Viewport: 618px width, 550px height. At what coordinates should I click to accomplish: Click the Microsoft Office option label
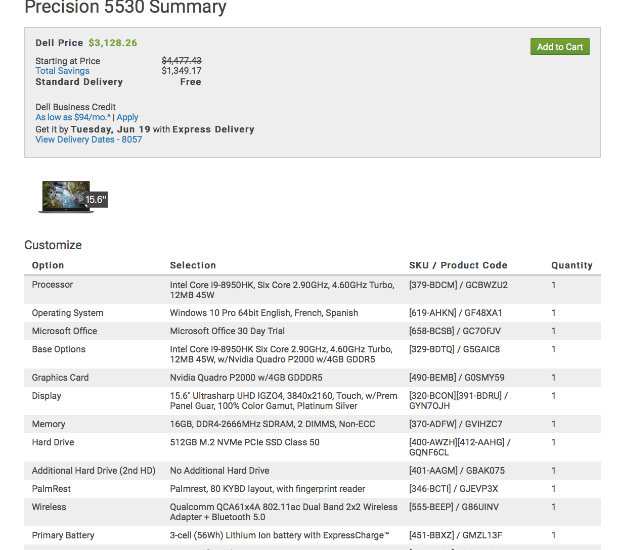tap(65, 331)
